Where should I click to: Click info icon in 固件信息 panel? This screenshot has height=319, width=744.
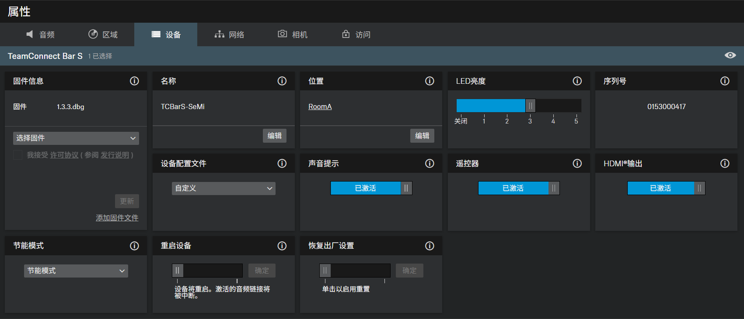134,81
